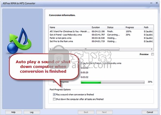
Task: Select row Got A Friend - Lisa Miskovsky.wma
Action: (x=101, y=35)
